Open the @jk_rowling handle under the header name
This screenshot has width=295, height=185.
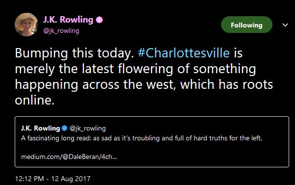click(x=61, y=31)
